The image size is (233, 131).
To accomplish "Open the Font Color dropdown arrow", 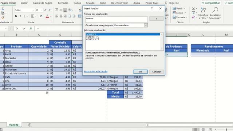I will [x=50, y=16].
